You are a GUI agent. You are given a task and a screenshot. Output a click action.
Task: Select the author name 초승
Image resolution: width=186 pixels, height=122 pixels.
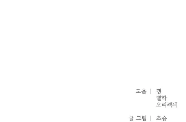pyautogui.click(x=161, y=118)
